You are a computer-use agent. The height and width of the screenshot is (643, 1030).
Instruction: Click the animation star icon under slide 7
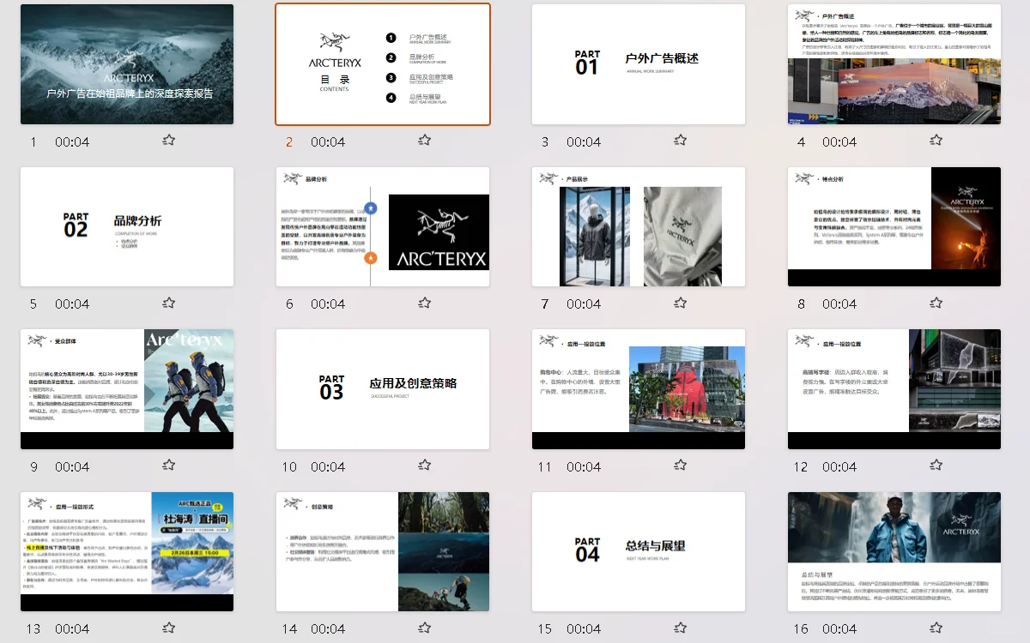click(x=681, y=303)
